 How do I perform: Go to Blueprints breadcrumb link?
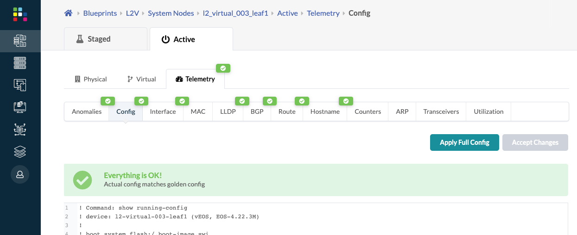[x=100, y=13]
